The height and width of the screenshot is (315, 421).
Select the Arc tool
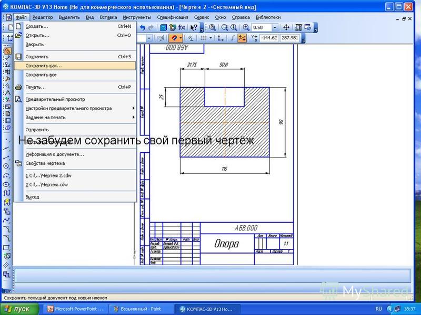(7, 175)
